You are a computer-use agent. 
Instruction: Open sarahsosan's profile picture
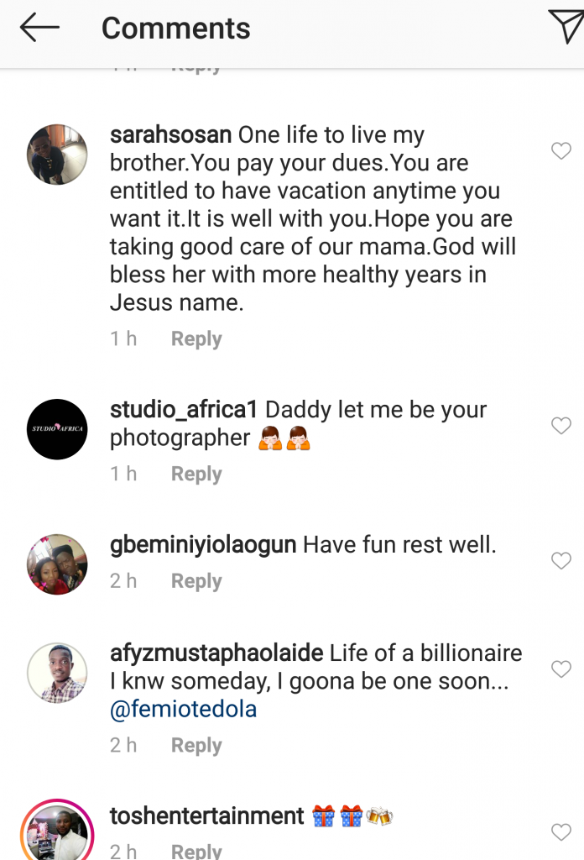(x=57, y=155)
